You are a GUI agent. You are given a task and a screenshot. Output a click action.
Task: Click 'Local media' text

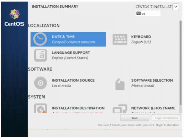(61, 86)
